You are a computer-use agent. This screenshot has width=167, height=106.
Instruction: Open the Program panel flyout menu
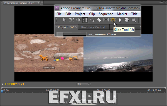tap(161, 3)
